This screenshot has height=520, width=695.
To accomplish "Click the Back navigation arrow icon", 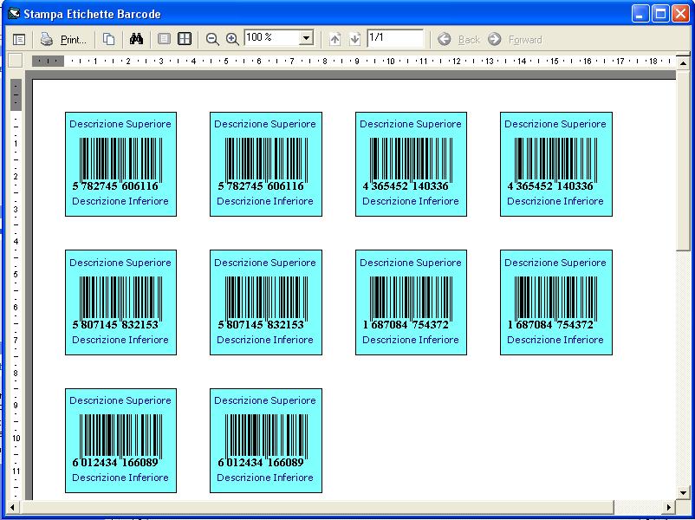I will tap(445, 40).
